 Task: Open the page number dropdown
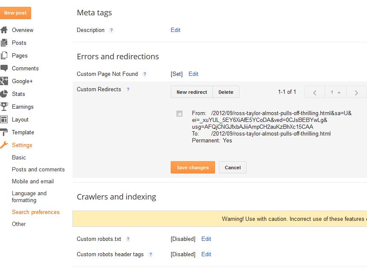335,92
